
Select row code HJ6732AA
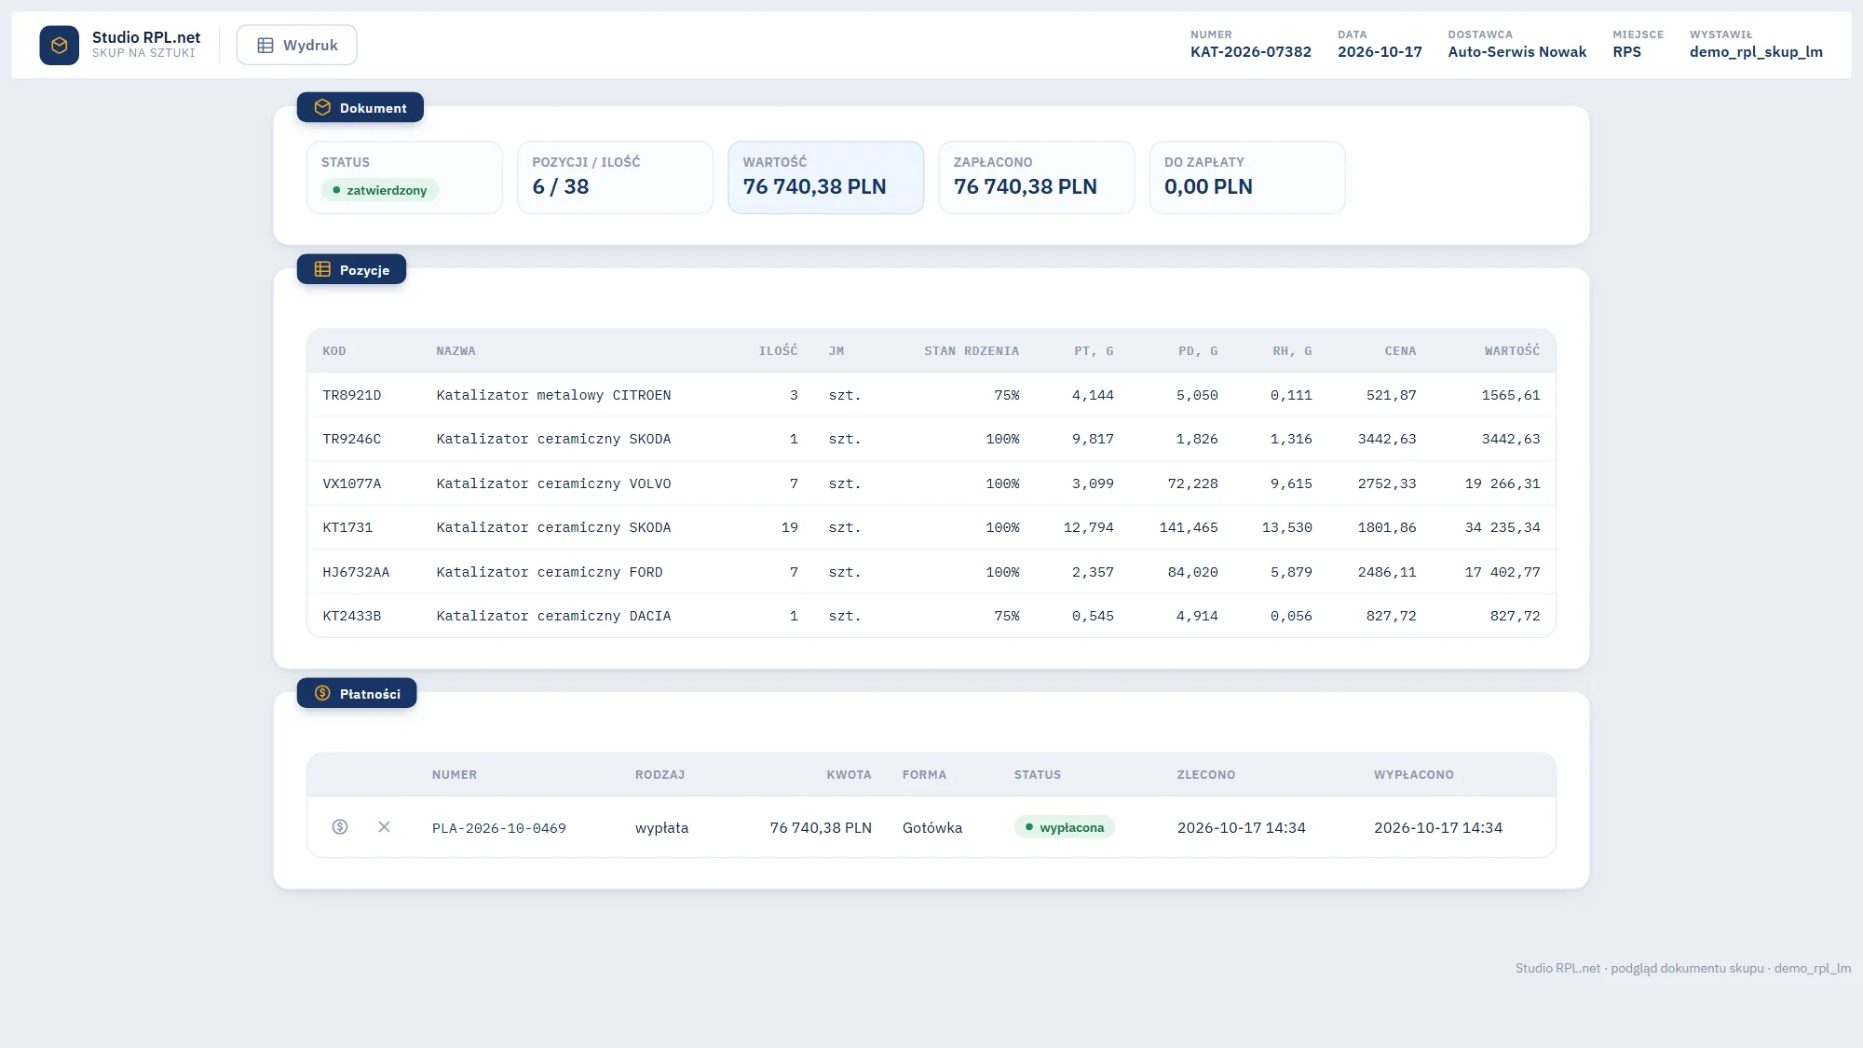coord(356,572)
